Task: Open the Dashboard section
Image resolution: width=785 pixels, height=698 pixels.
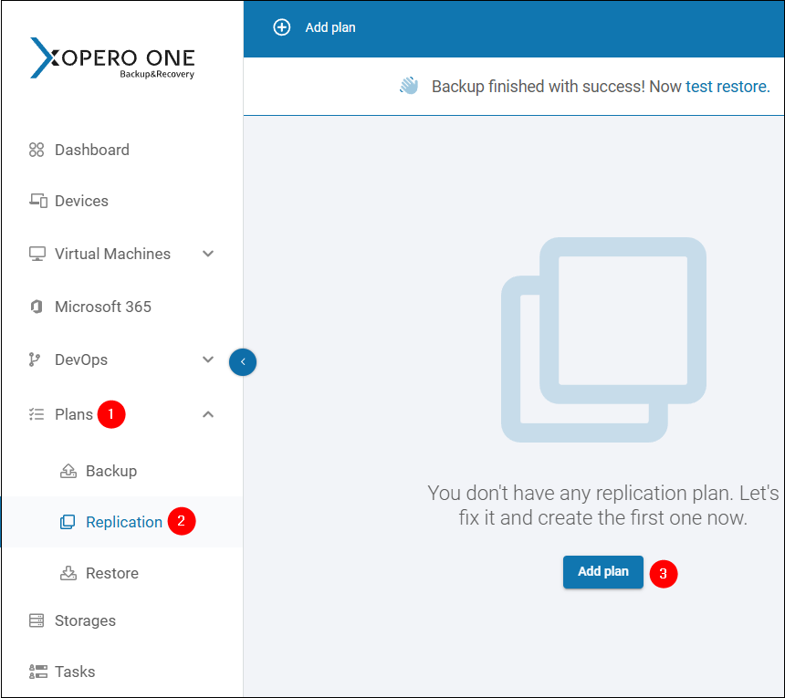Action: pos(89,150)
